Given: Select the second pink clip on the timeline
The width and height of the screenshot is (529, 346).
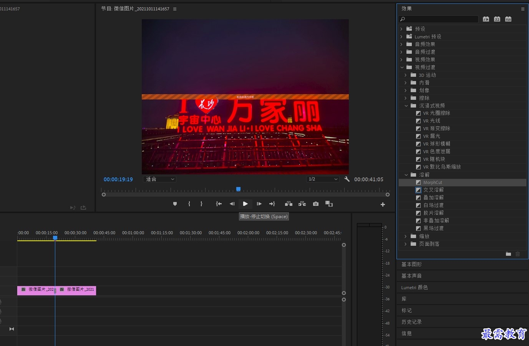Looking at the screenshot, I should (76, 290).
